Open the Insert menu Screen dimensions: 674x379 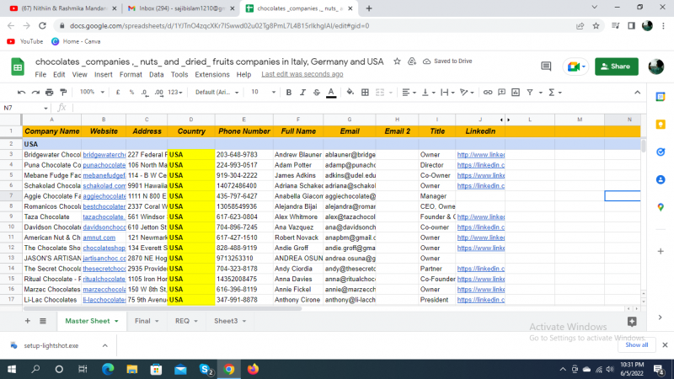click(103, 74)
